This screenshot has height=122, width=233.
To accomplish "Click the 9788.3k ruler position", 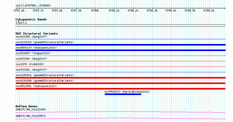I will (152, 10).
